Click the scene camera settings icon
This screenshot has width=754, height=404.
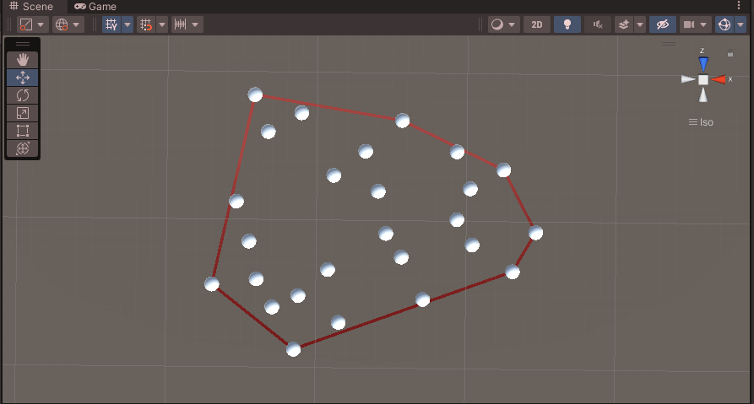689,24
